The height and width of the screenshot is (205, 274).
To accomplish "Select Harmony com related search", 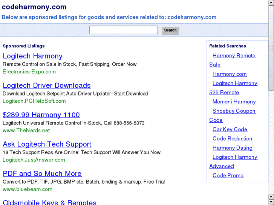I will [x=230, y=74].
